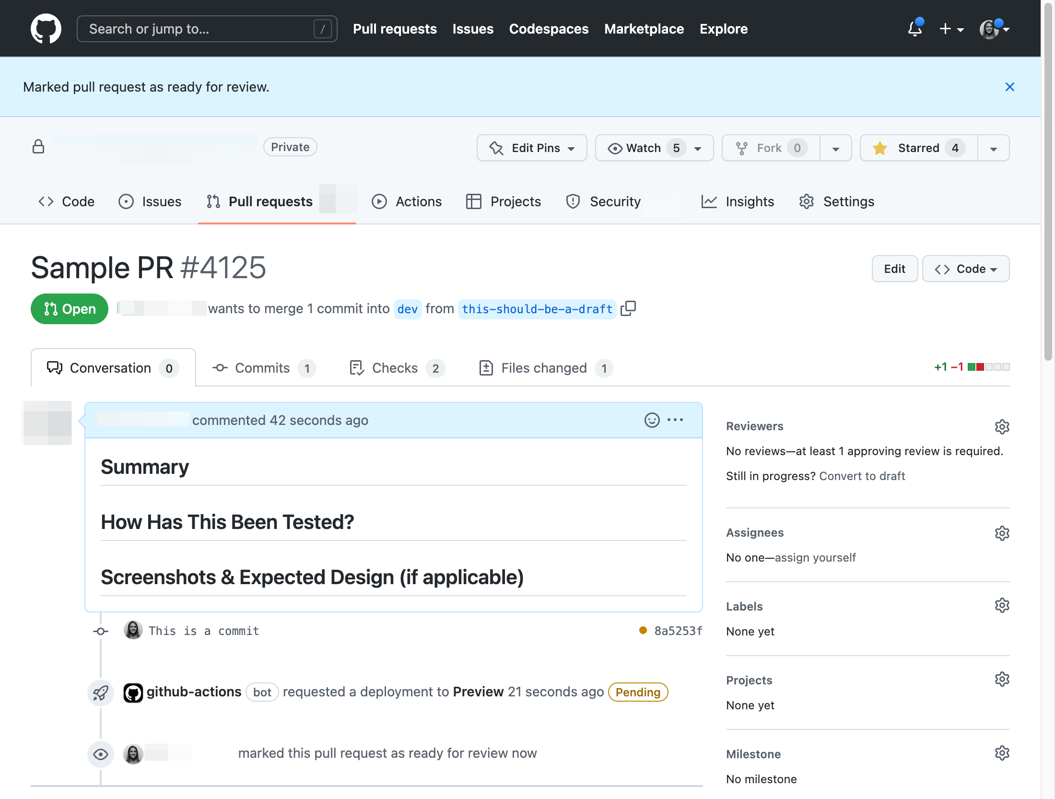The image size is (1055, 799).
Task: Toggle Starred on the repository
Action: point(919,148)
